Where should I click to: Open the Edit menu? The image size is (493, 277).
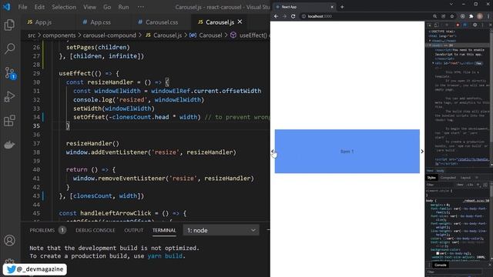[x=39, y=7]
